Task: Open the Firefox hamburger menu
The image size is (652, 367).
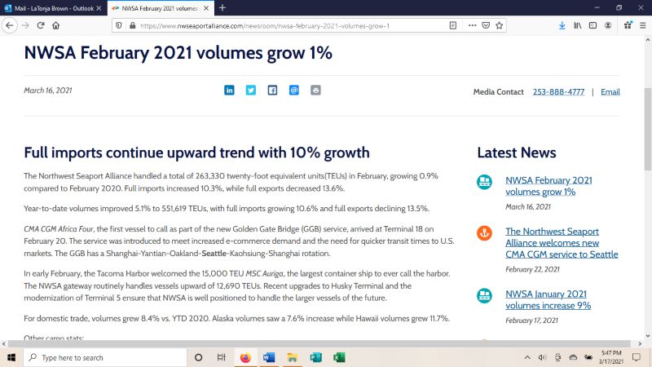Action: 643,25
